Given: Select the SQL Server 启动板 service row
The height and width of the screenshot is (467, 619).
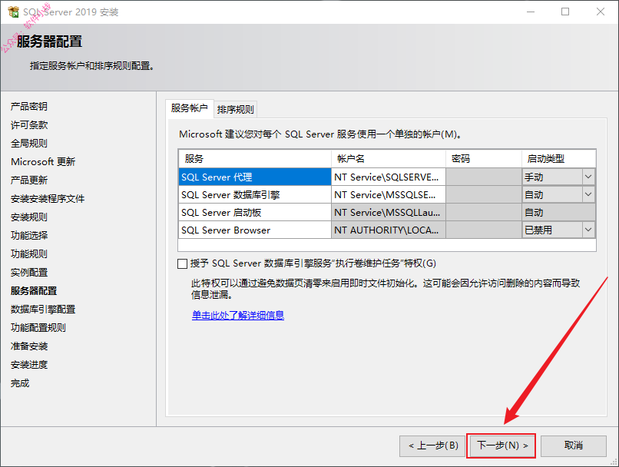Looking at the screenshot, I should point(255,213).
